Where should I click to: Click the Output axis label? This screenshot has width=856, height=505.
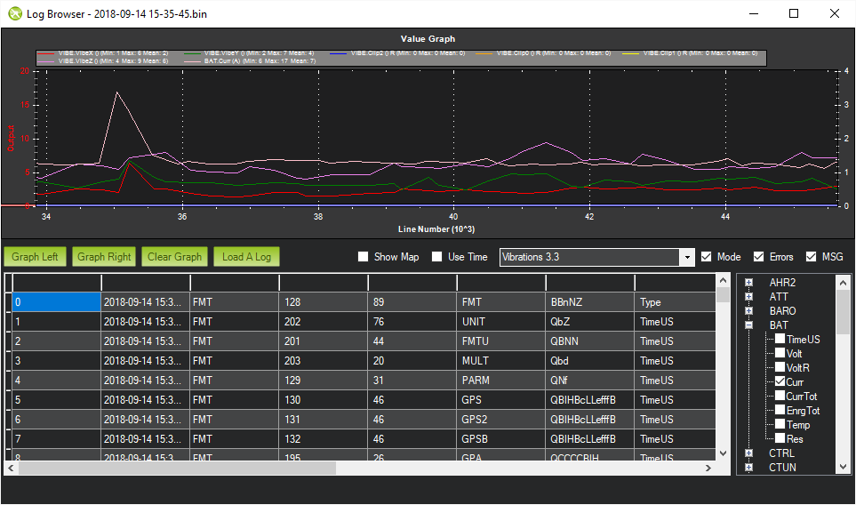point(11,138)
